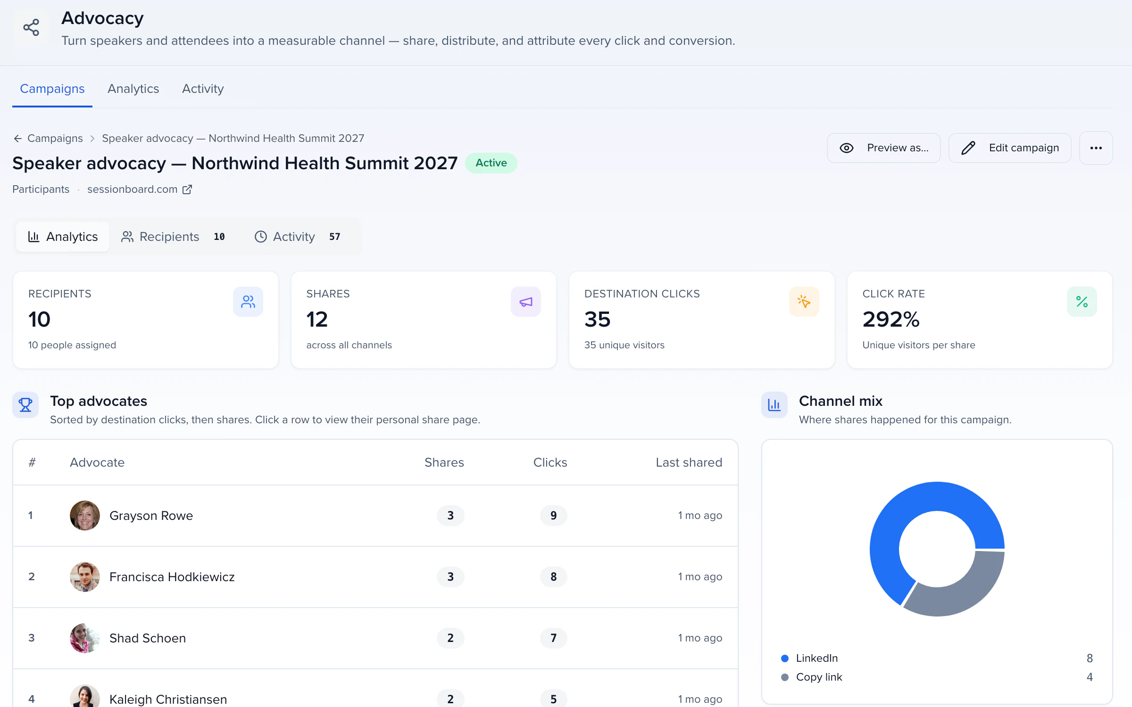Screen dimensions: 1132x707
Task: Click the Participants label under campaign title
Action: pos(41,189)
